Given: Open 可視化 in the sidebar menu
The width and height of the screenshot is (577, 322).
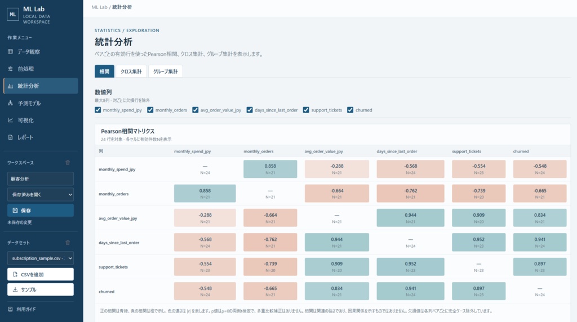Looking at the screenshot, I should (x=41, y=120).
